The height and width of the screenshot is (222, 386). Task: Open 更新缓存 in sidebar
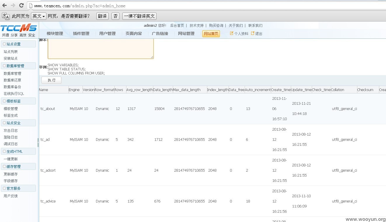[x=11, y=174]
